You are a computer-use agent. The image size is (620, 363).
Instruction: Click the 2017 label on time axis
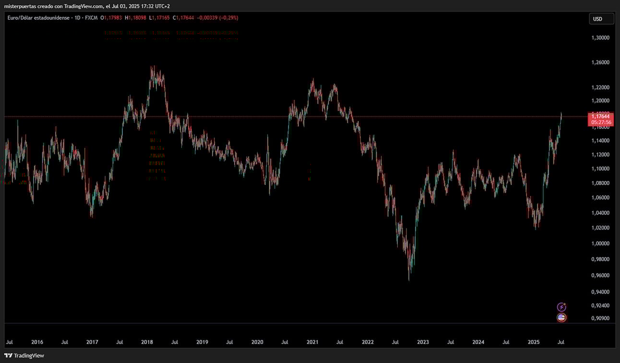(x=92, y=342)
